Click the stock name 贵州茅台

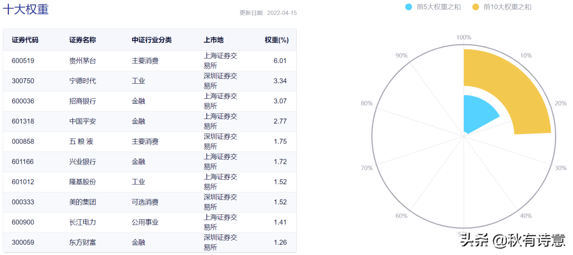pyautogui.click(x=82, y=61)
